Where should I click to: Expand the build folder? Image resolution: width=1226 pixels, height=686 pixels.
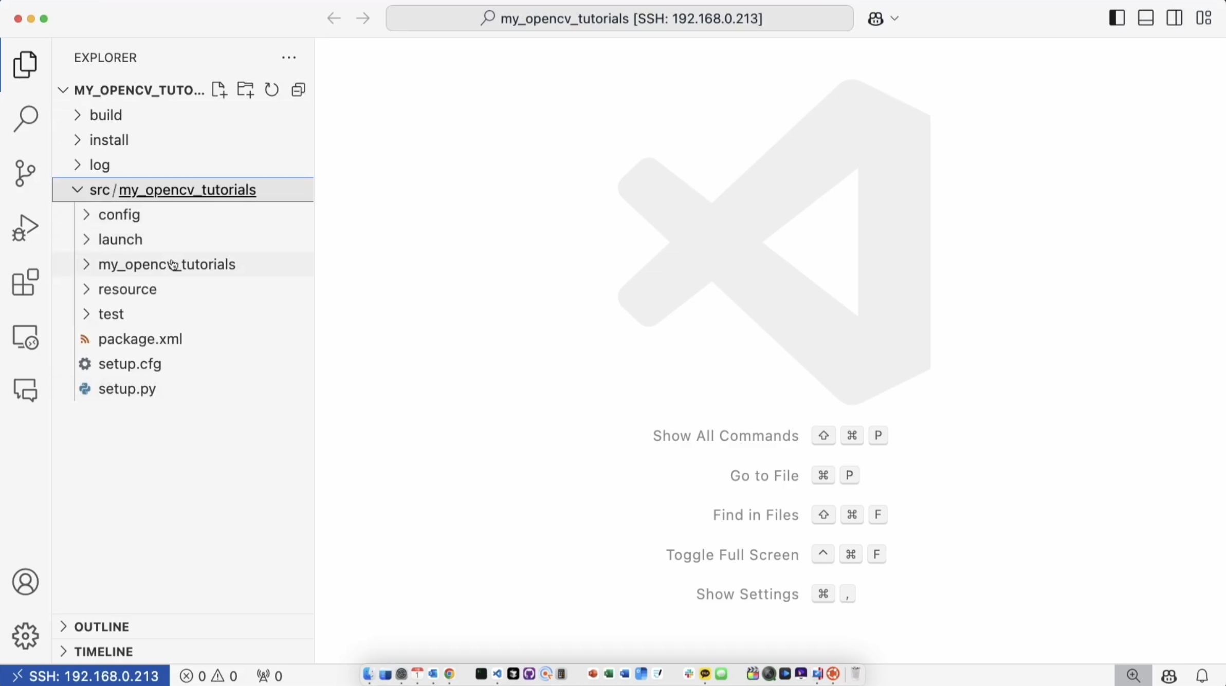(105, 115)
